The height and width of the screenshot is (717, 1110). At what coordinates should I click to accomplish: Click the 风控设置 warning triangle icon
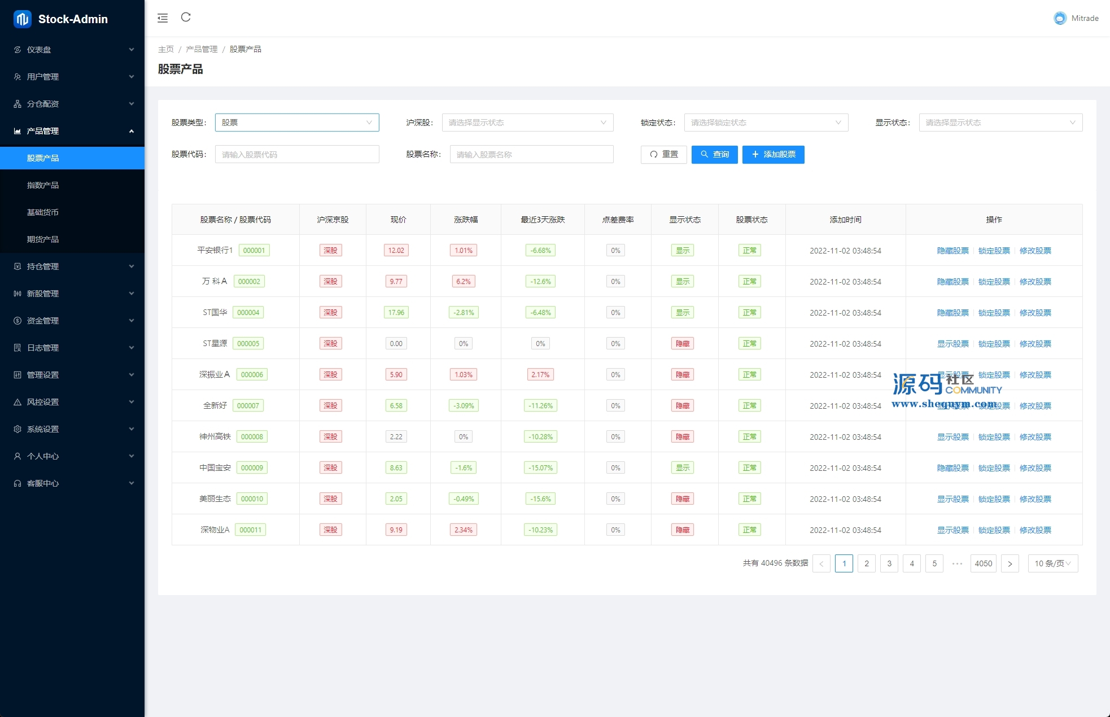(x=18, y=402)
